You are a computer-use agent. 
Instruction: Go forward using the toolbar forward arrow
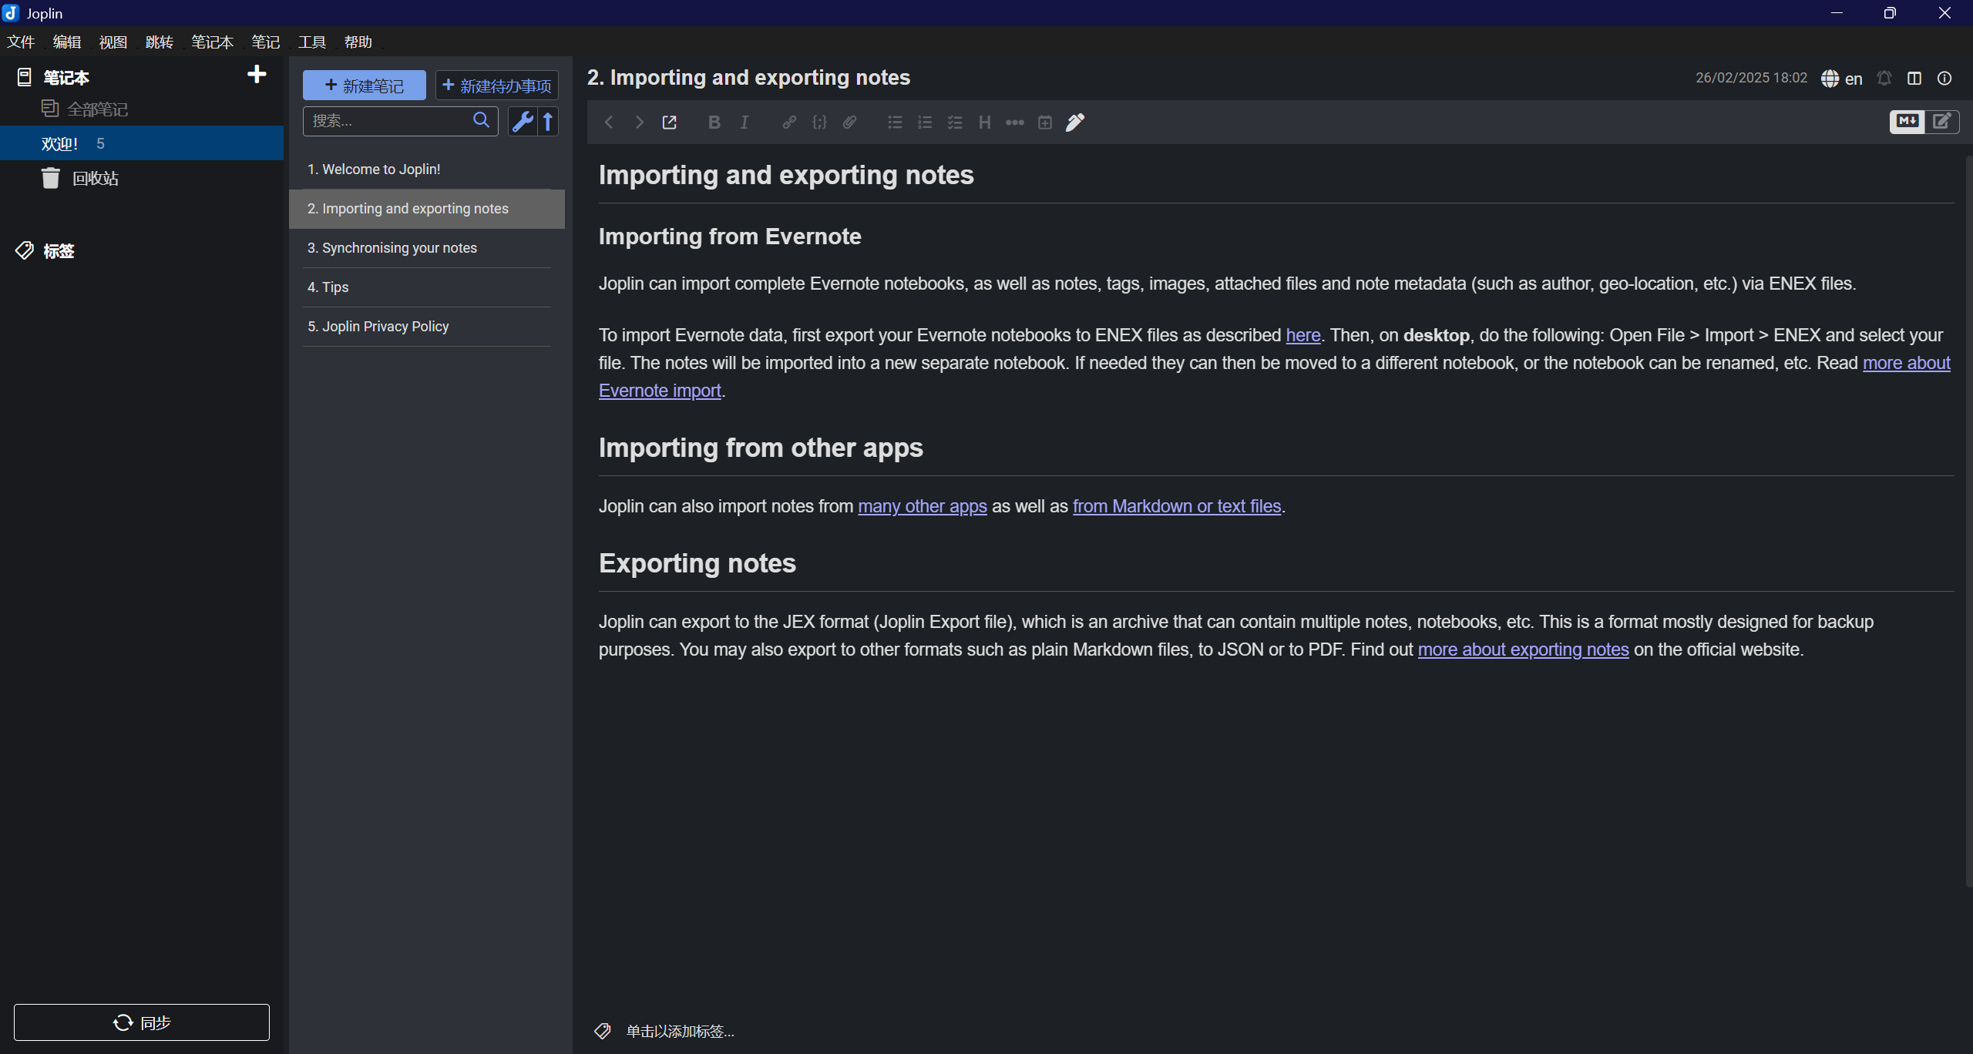(x=639, y=122)
